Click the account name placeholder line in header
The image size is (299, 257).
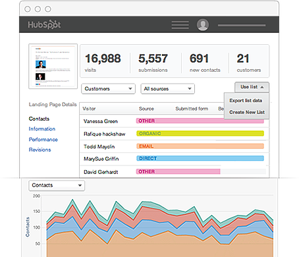242,25
